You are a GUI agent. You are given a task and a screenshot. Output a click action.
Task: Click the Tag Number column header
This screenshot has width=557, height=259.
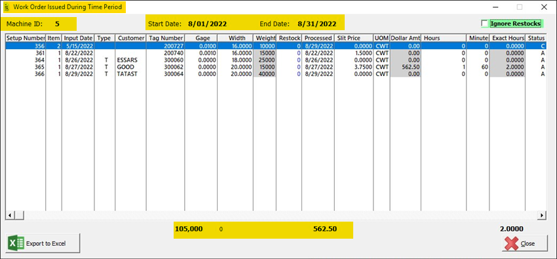pos(166,38)
